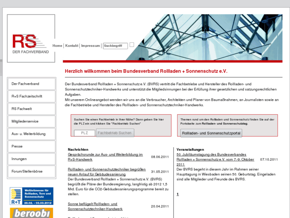Viewport: 290px width, 218px height.
Task: Open news Sonne beflügelt Rollladen- und Sonnenschutztechniker-Handwerk
Action: pos(95,206)
